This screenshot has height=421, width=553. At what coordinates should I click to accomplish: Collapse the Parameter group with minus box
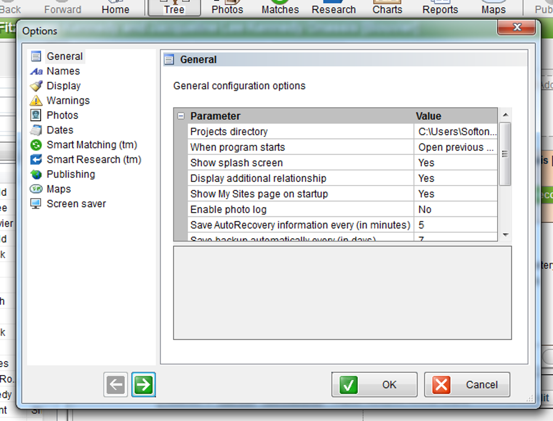tap(181, 116)
